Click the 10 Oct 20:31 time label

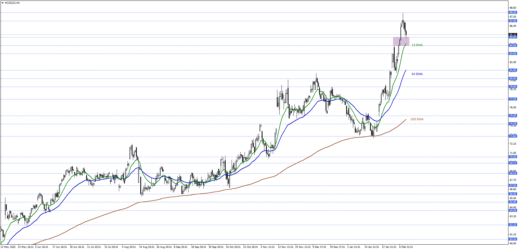point(233,247)
